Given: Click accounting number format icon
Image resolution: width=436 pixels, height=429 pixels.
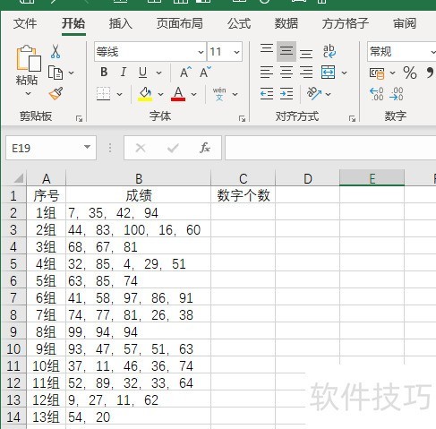Looking at the screenshot, I should tap(377, 73).
